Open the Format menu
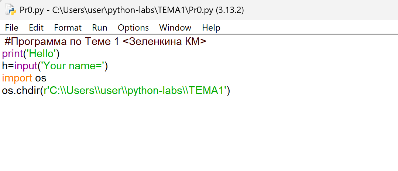Screen dimensions: 398x171 68,28
